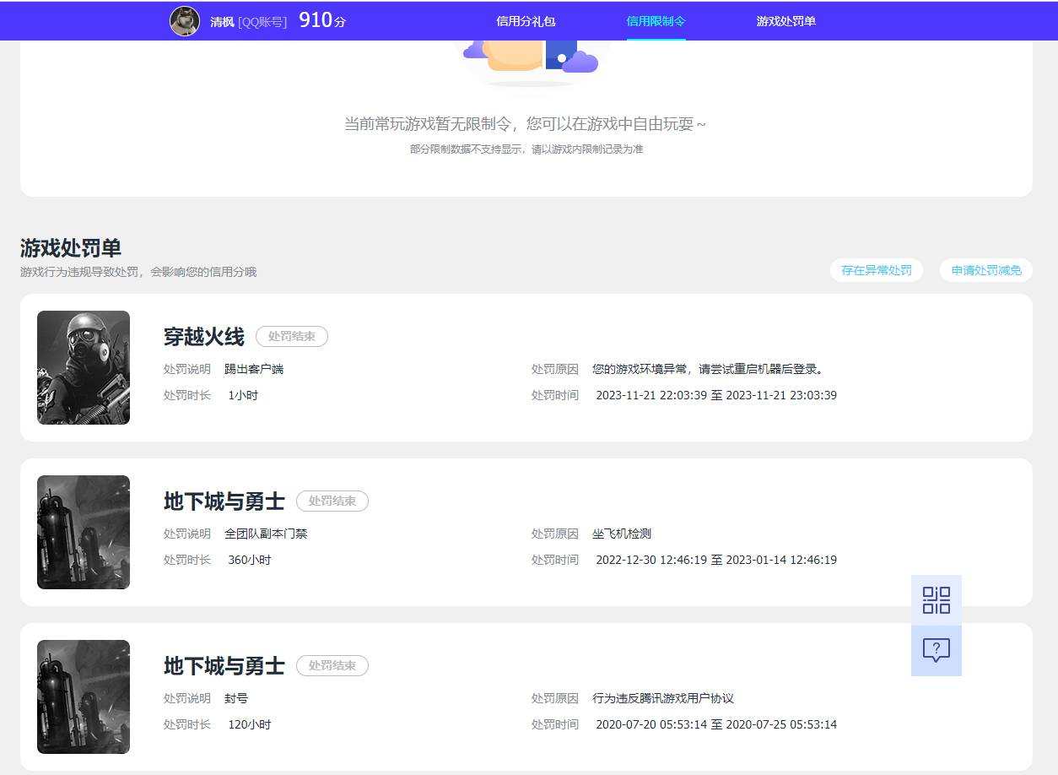Click the reason text 坐飞机检测
The width and height of the screenshot is (1058, 775).
[x=622, y=534]
